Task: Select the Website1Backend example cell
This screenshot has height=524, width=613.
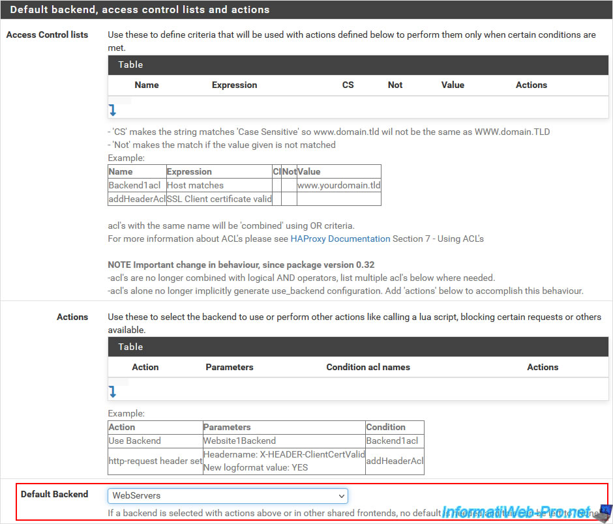Action: pos(284,441)
